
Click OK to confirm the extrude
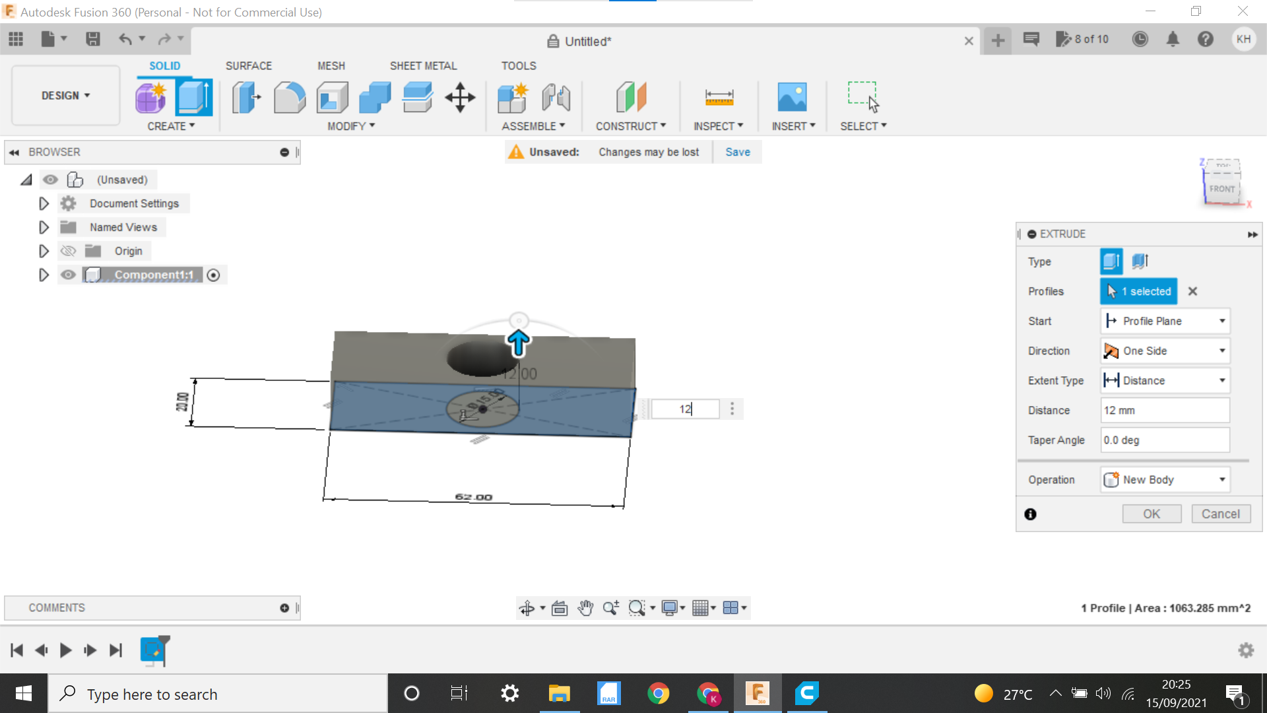[x=1152, y=514]
